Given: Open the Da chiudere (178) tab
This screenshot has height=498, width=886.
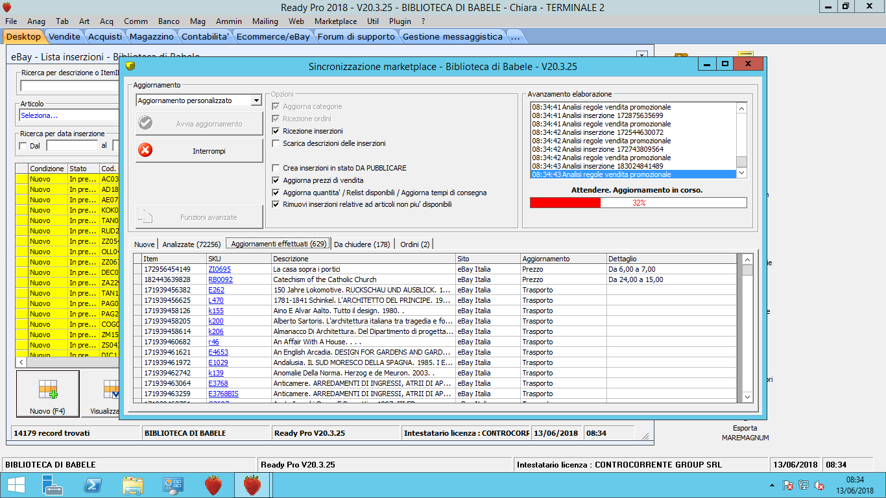Looking at the screenshot, I should [x=362, y=244].
